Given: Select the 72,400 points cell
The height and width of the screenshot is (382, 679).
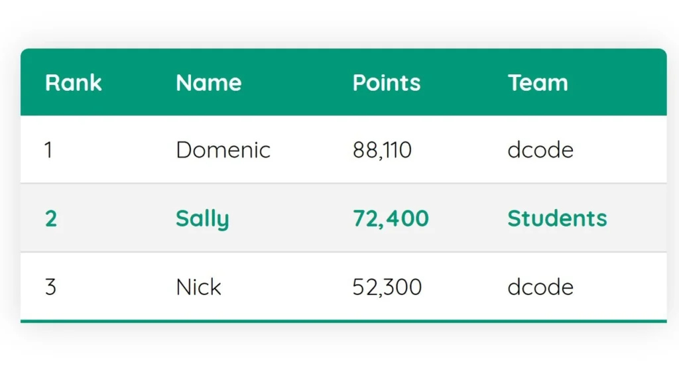Looking at the screenshot, I should coord(391,218).
